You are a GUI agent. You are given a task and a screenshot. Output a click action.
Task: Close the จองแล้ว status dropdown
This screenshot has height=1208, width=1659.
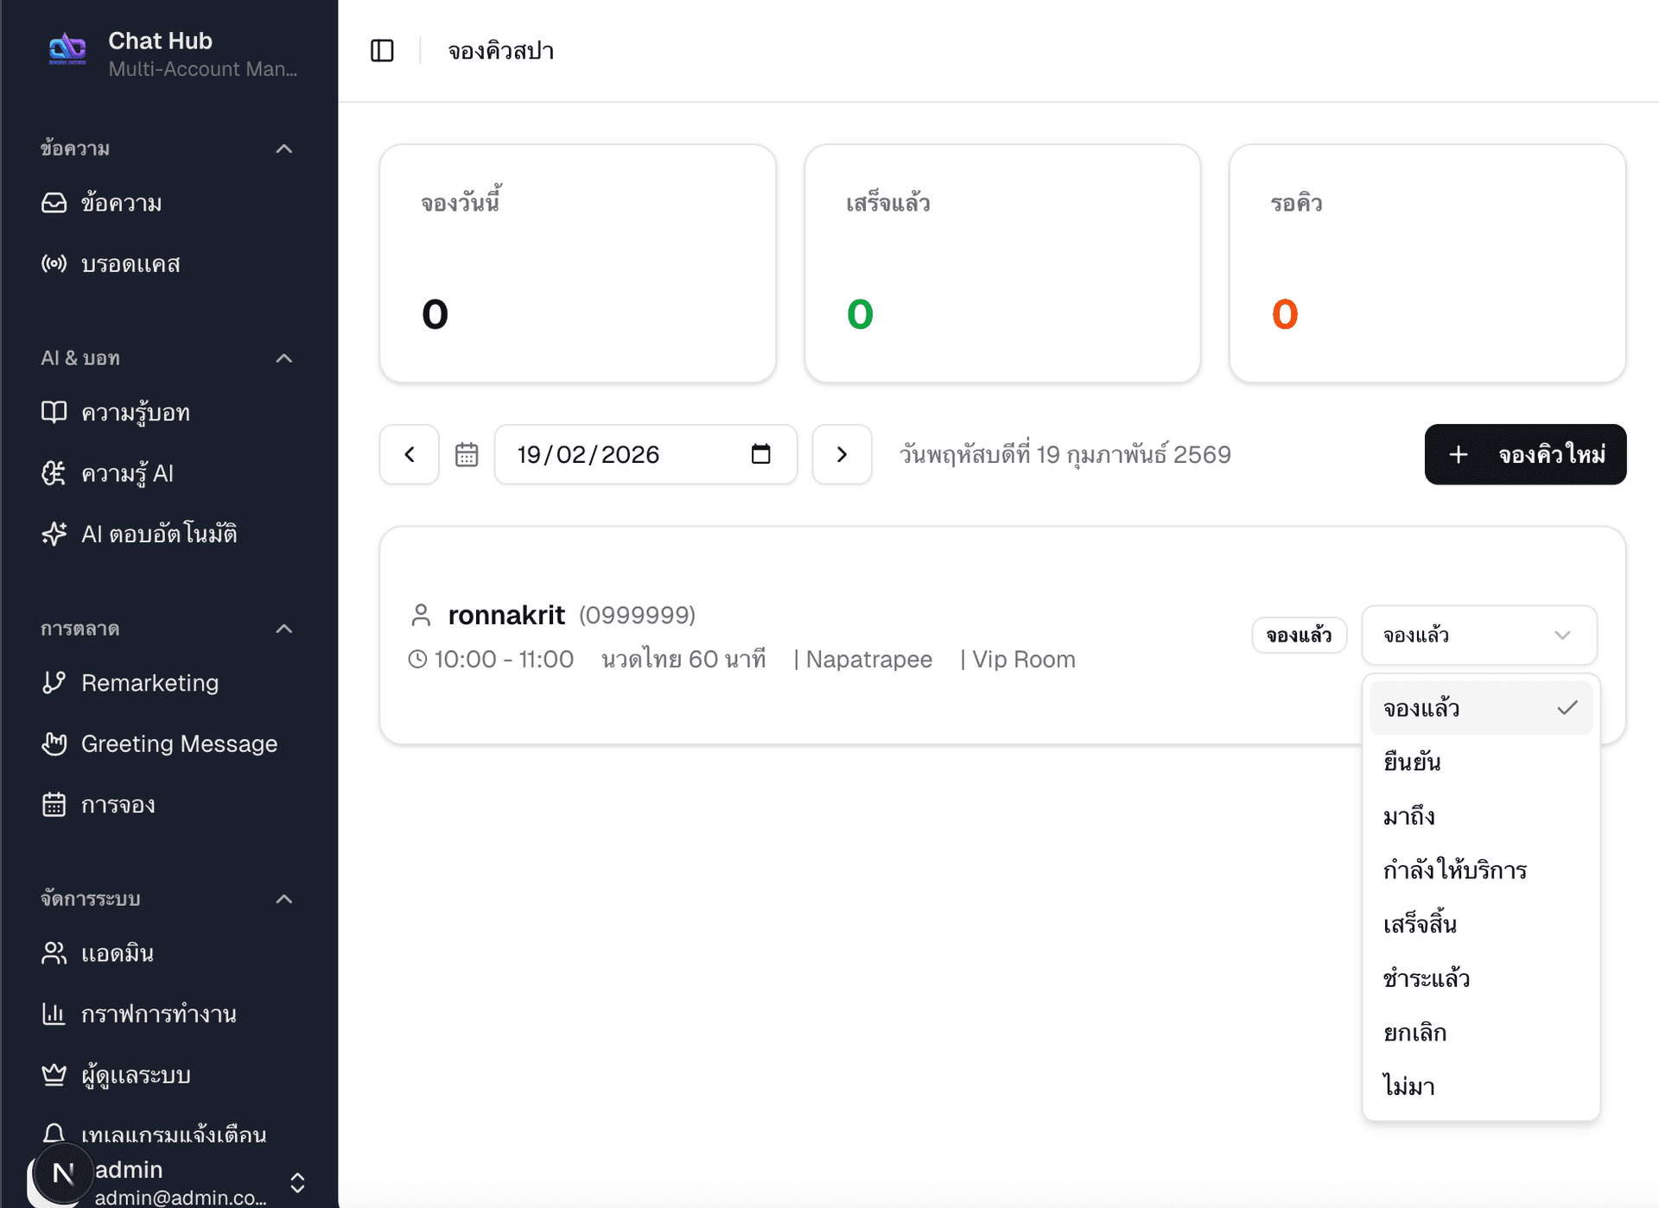pyautogui.click(x=1478, y=636)
